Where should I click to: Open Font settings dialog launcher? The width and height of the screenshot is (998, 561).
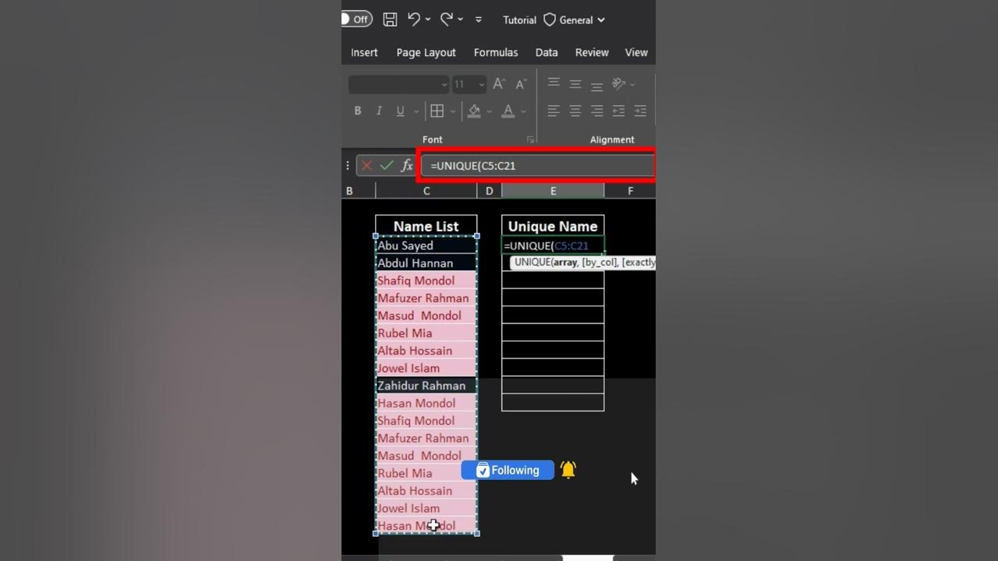pyautogui.click(x=530, y=140)
